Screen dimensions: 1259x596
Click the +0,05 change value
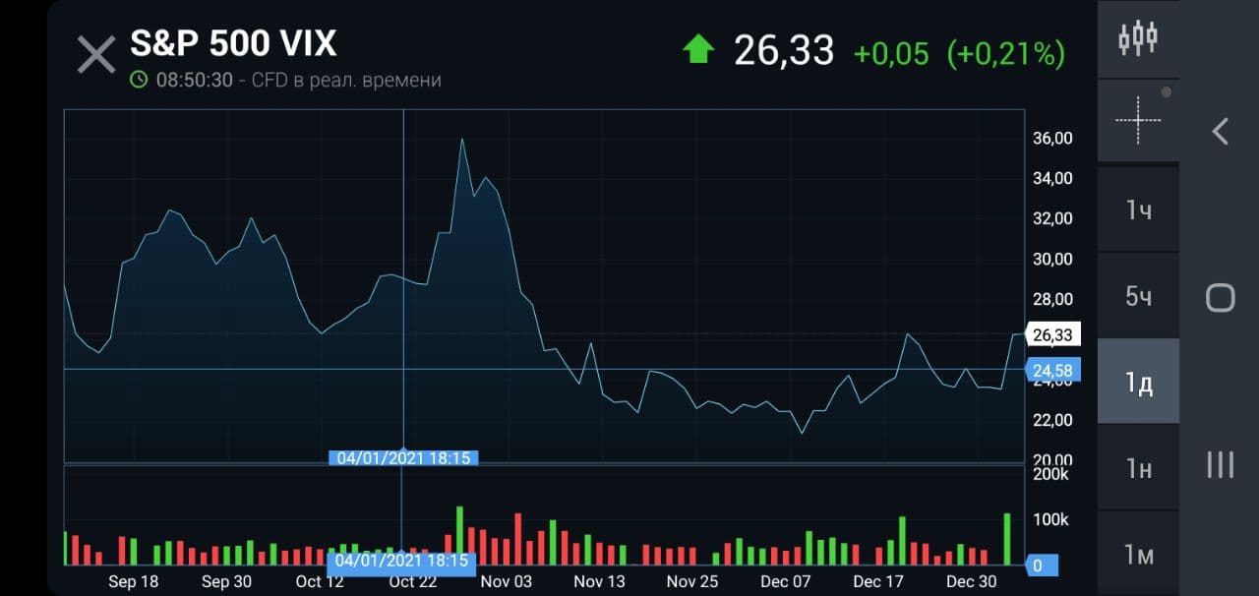891,53
